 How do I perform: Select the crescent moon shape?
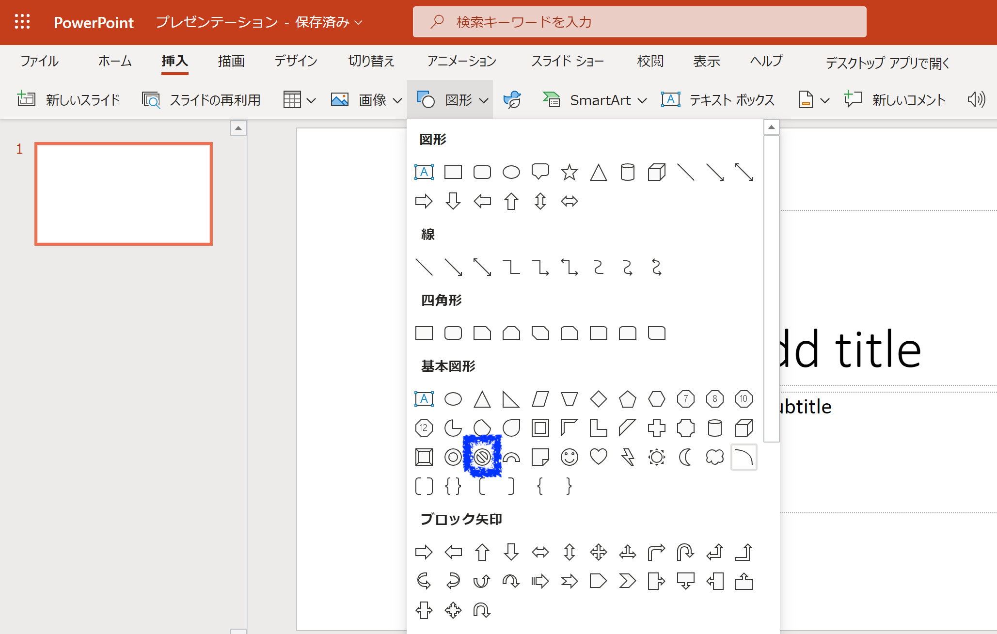click(685, 457)
